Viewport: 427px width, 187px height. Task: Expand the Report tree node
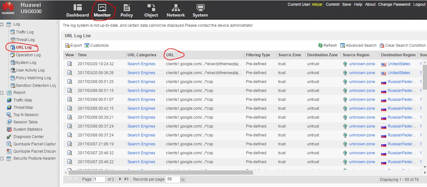point(2,93)
